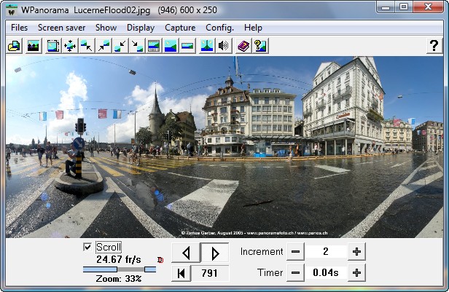Viewport: 449px width, 292px height.
Task: Increase the Timer value with plus
Action: (356, 273)
